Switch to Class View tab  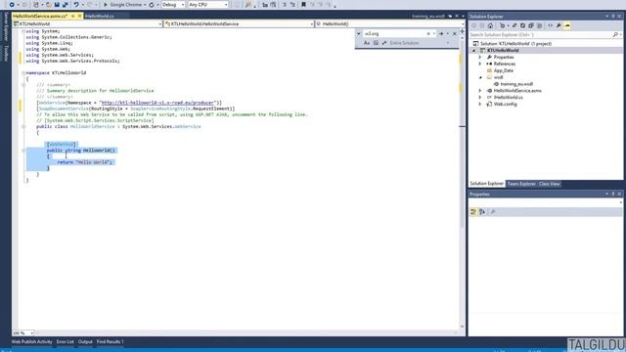click(550, 184)
